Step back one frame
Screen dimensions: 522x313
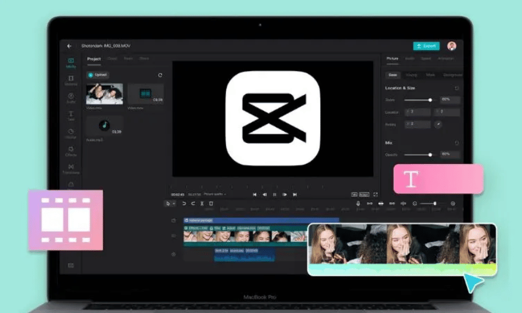pos(265,194)
